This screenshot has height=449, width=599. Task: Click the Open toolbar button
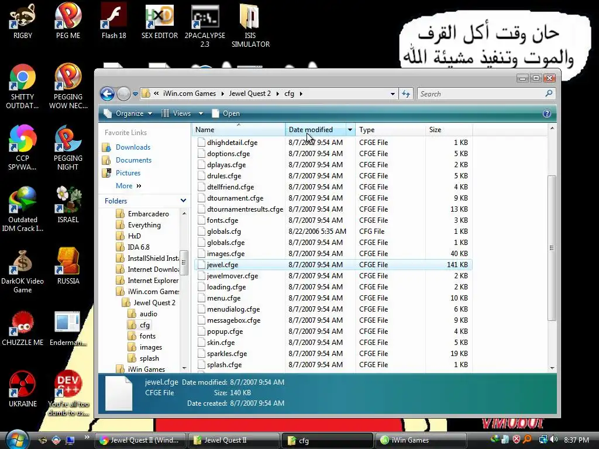tap(226, 113)
